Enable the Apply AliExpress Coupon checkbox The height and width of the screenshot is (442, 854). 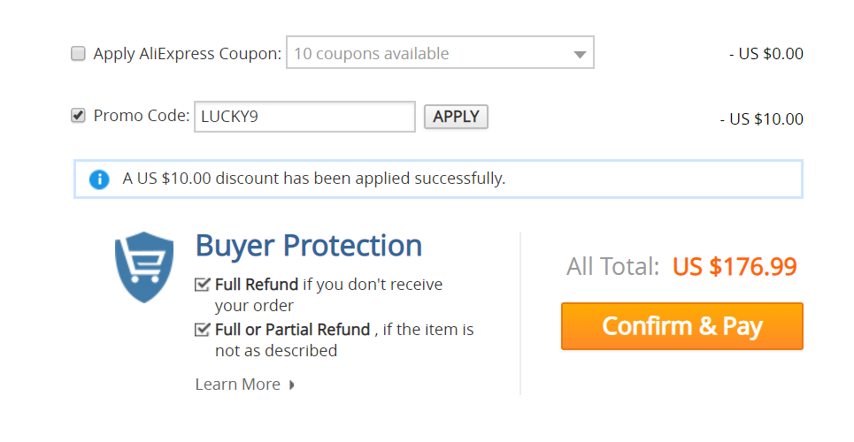point(79,53)
